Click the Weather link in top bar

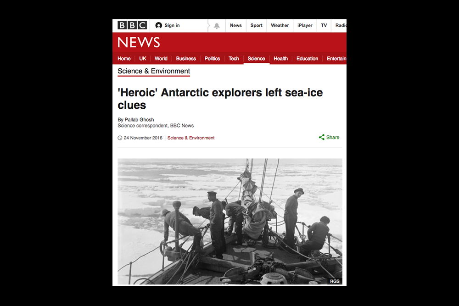pyautogui.click(x=280, y=25)
